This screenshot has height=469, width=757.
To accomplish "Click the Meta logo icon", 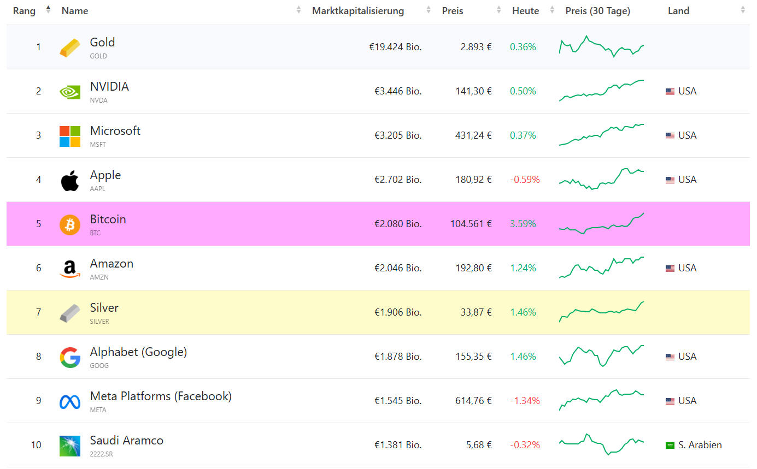I will [70, 402].
